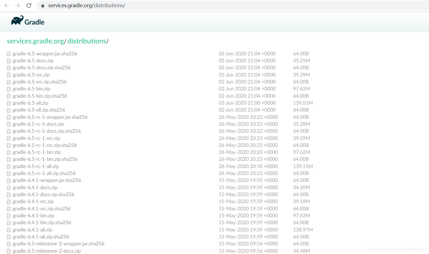
Task: Click the 26-May-2020 20:18 +0000 date
Action: tap(248, 166)
